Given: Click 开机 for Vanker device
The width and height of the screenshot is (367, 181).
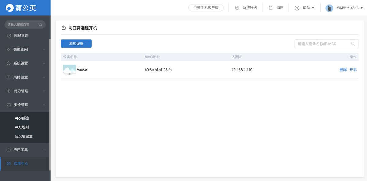Looking at the screenshot, I should point(353,70).
